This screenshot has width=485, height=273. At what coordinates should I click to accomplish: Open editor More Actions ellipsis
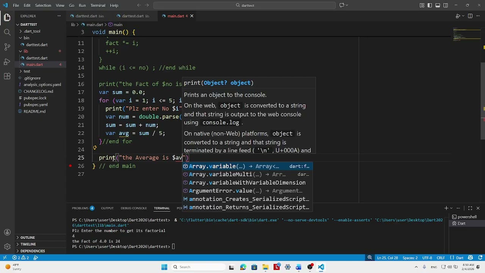click(478, 16)
